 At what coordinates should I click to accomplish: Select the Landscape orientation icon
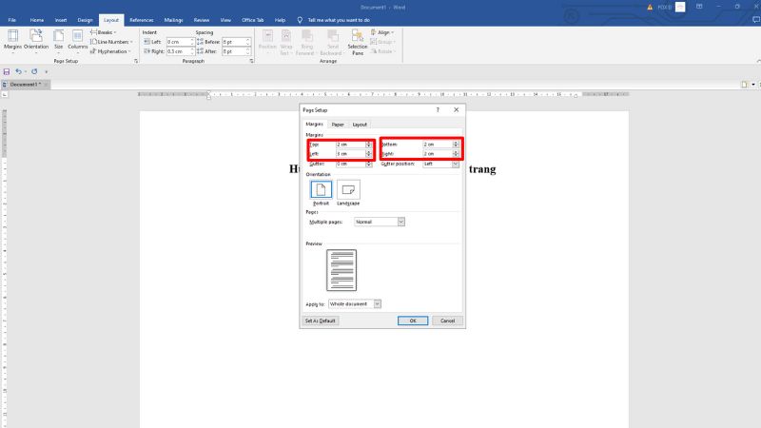tap(348, 189)
